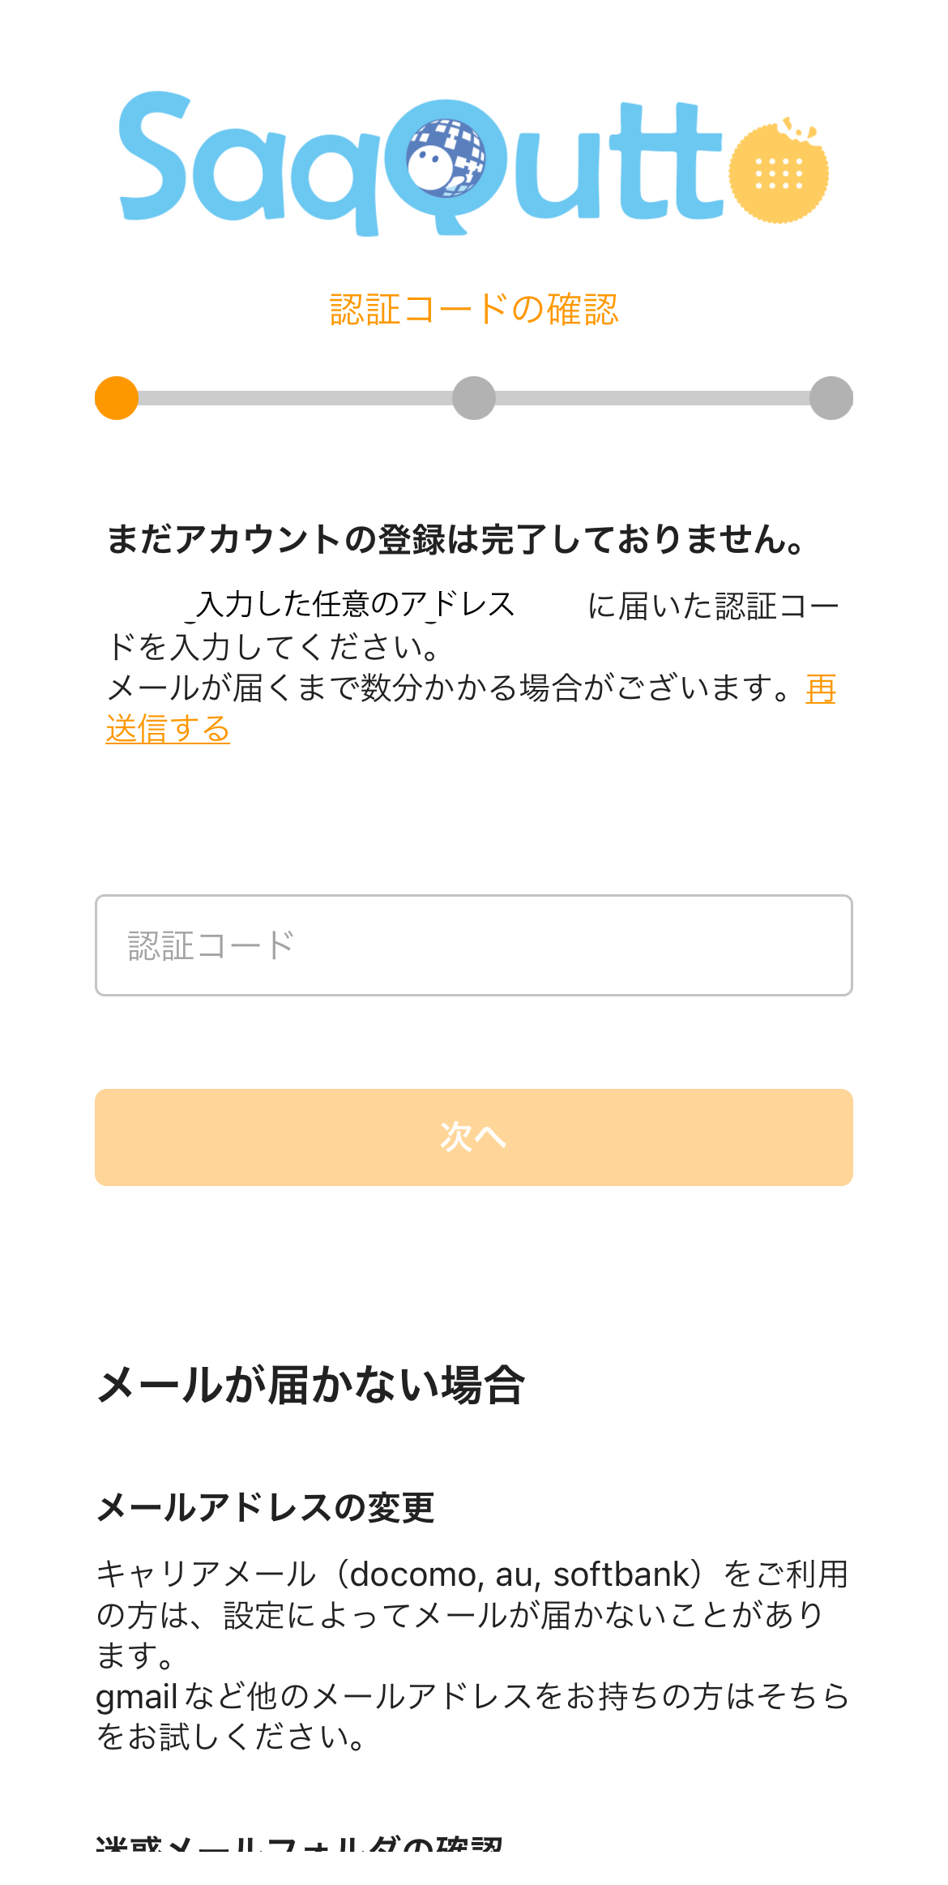This screenshot has width=948, height=1885.
Task: Select the final gray progress step dot
Action: pyautogui.click(x=831, y=398)
